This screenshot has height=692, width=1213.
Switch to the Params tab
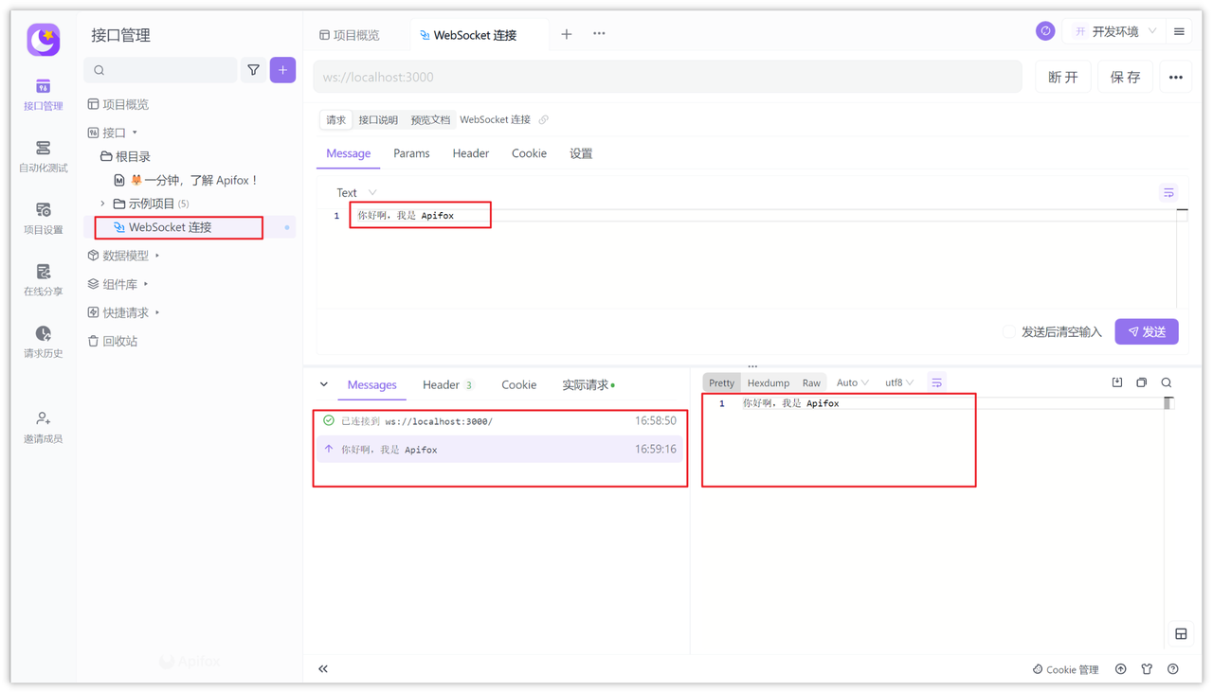411,152
